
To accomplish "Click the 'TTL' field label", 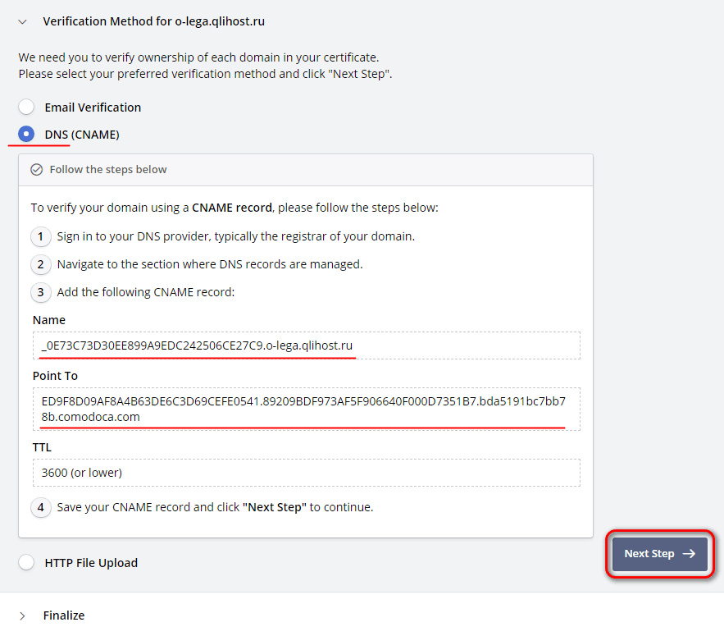I will point(42,447).
